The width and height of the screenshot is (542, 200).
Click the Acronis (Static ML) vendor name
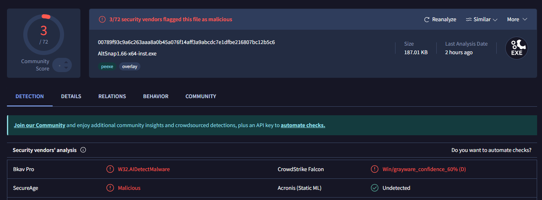[x=300, y=188]
